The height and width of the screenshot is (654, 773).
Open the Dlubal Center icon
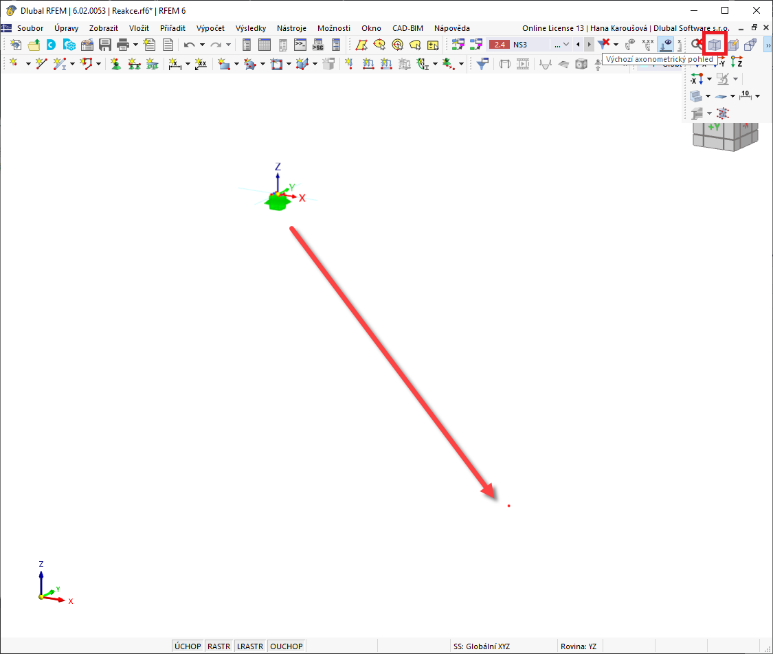[52, 45]
